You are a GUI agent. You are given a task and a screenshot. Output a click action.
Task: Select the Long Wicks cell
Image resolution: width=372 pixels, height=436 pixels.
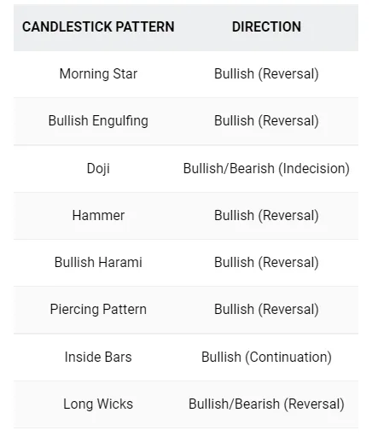pos(98,404)
